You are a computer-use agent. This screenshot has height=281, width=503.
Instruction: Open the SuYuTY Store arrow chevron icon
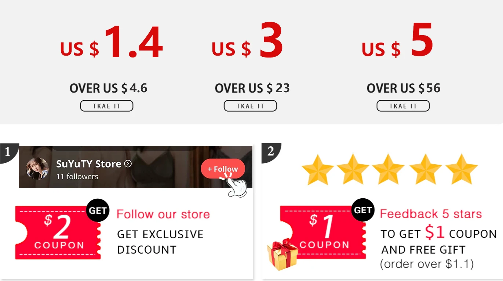[128, 164]
